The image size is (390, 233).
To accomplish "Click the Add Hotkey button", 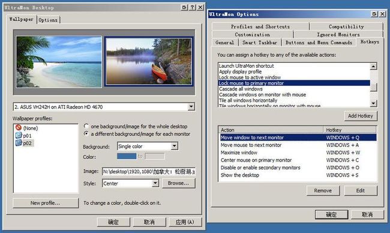I will pyautogui.click(x=361, y=116).
